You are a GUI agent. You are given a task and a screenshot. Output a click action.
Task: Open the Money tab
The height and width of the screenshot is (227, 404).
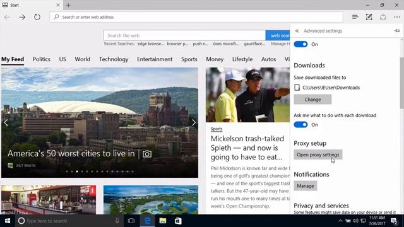[215, 59]
